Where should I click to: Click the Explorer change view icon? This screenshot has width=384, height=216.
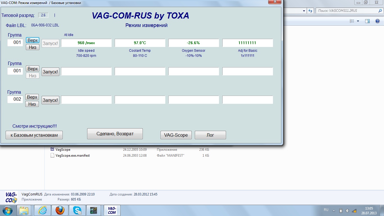352,21
